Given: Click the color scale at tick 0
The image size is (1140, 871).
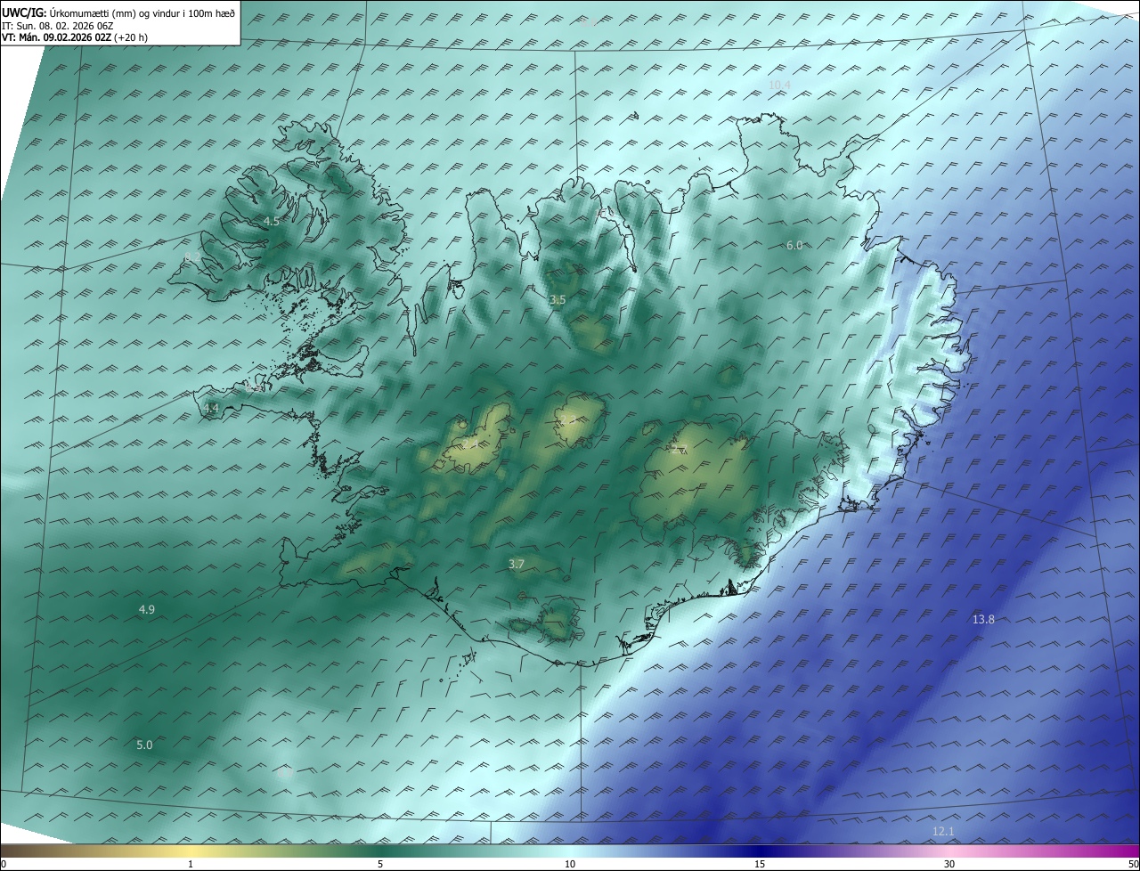Looking at the screenshot, I should coord(3,864).
